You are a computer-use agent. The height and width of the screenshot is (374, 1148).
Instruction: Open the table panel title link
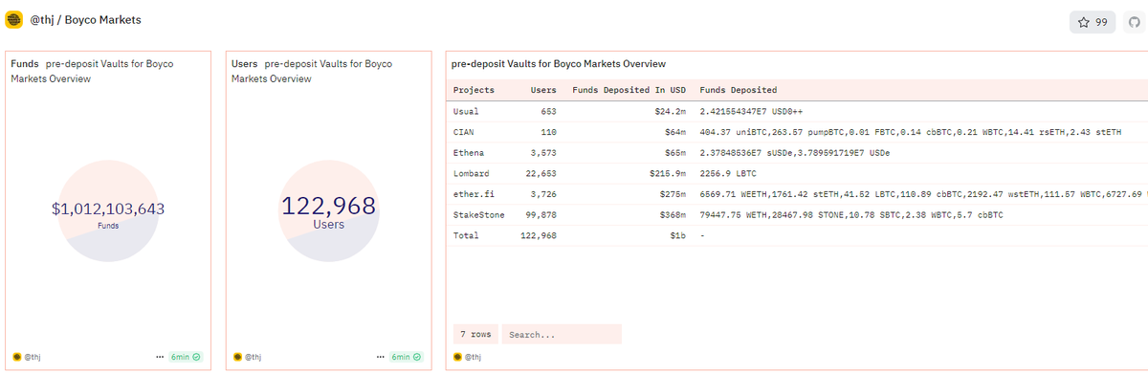point(559,63)
